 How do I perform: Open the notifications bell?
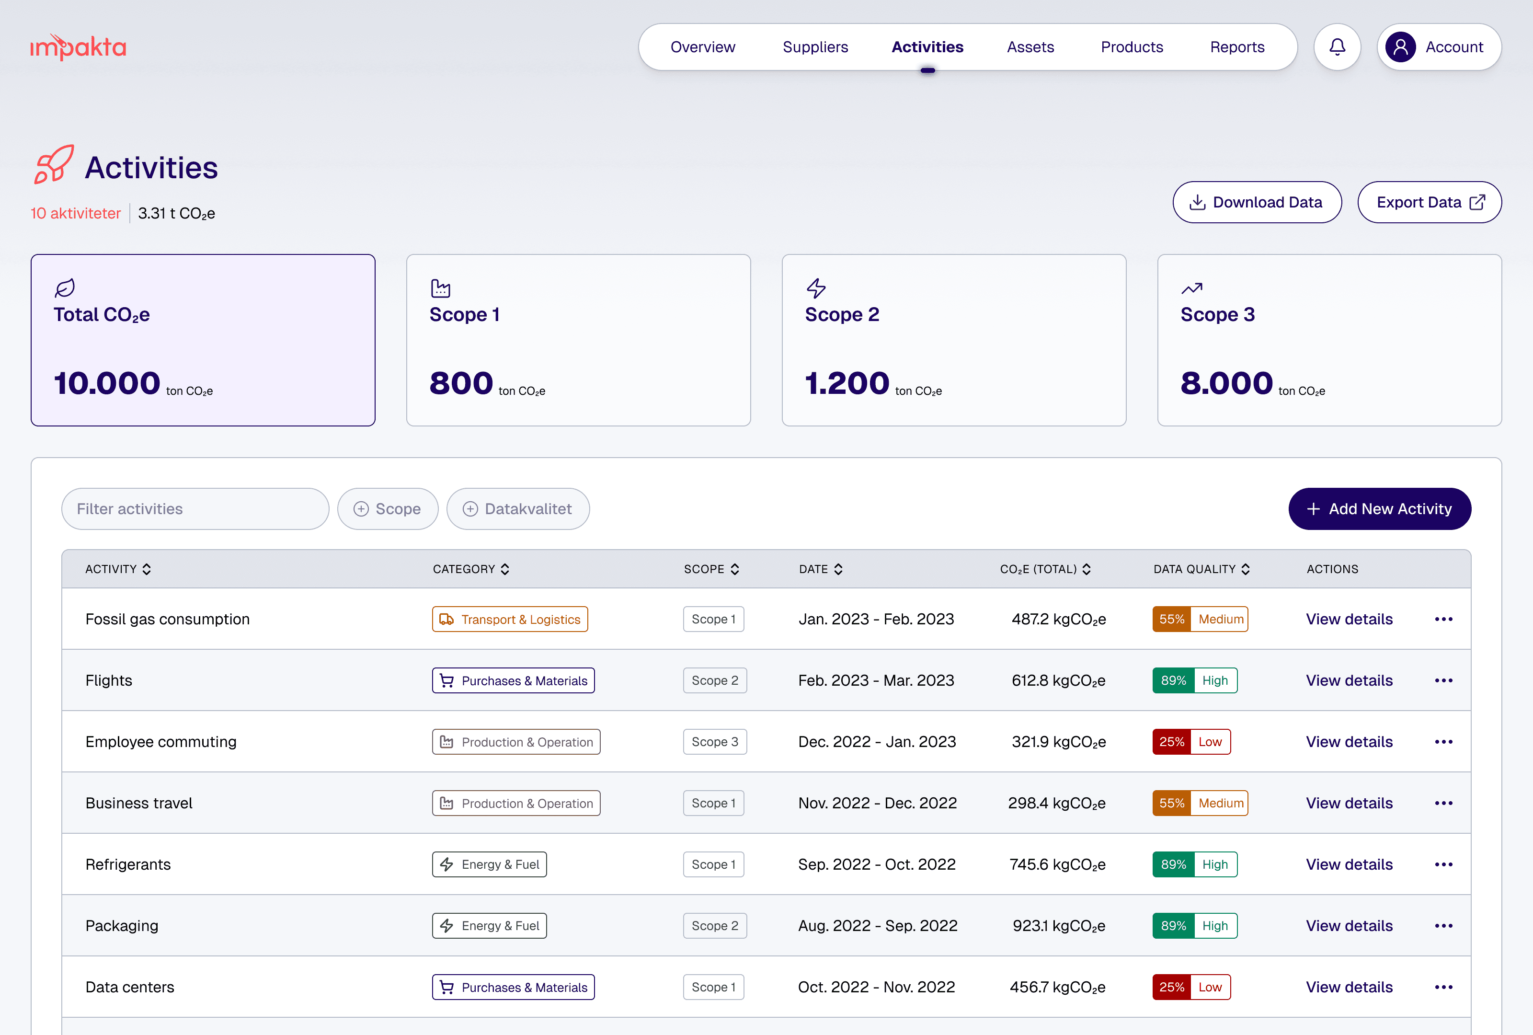pos(1337,47)
